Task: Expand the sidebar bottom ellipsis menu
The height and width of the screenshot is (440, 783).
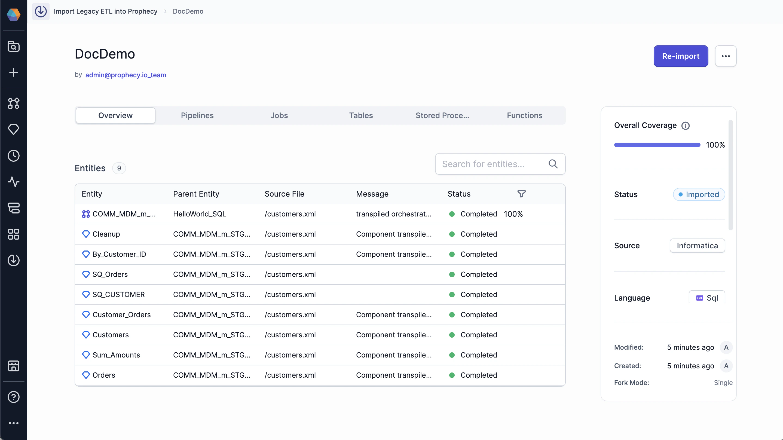Action: click(x=13, y=423)
